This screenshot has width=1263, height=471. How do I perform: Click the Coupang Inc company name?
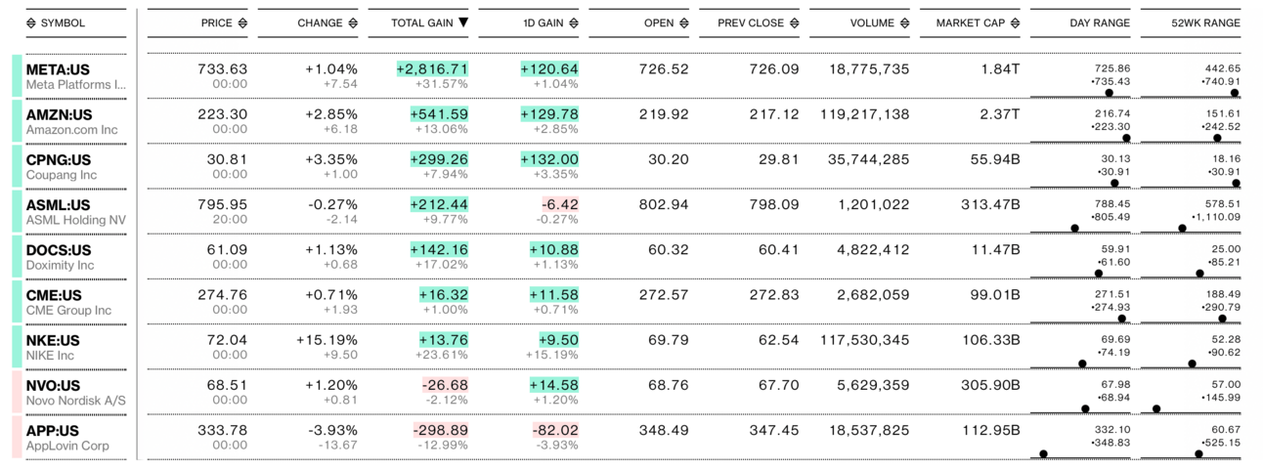coord(62,175)
